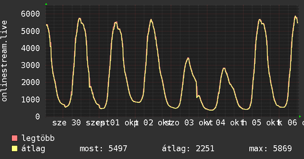
Task: Click the 03 okt date label
Action: click(x=196, y=123)
